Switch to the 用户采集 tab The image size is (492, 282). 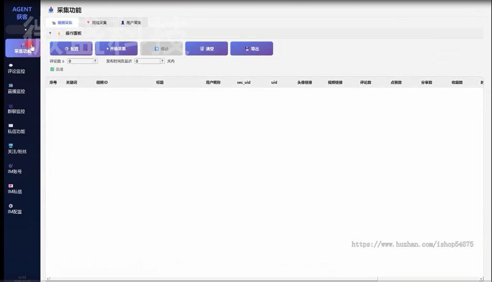[131, 23]
